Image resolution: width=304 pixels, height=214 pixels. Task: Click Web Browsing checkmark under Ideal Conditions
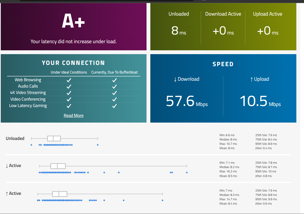[69, 80]
